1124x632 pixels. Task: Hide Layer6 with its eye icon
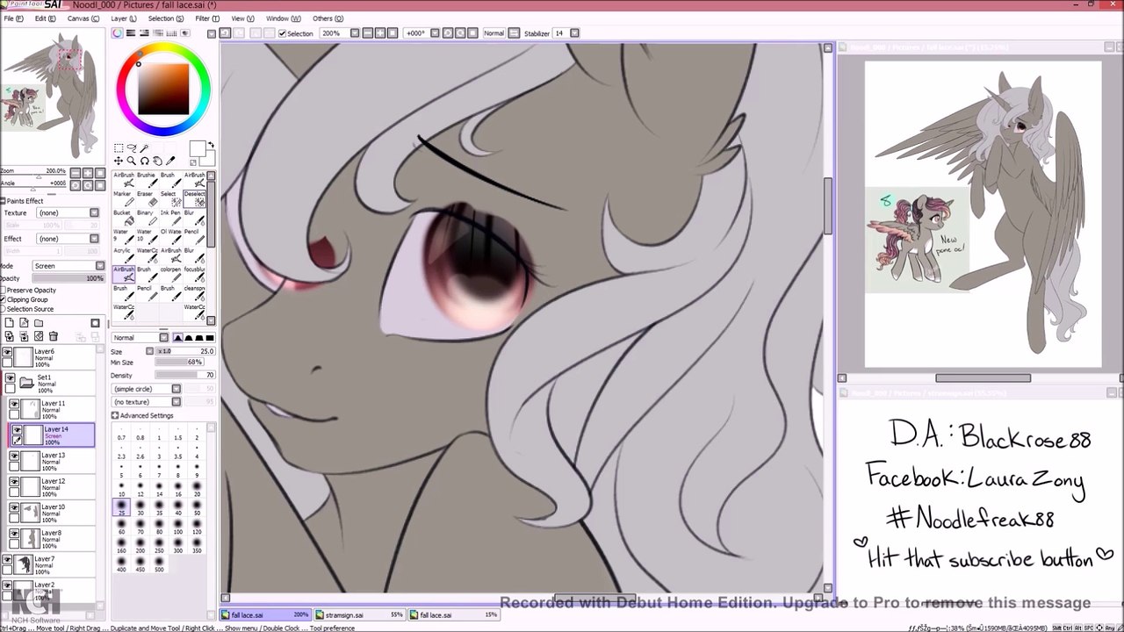(x=8, y=353)
